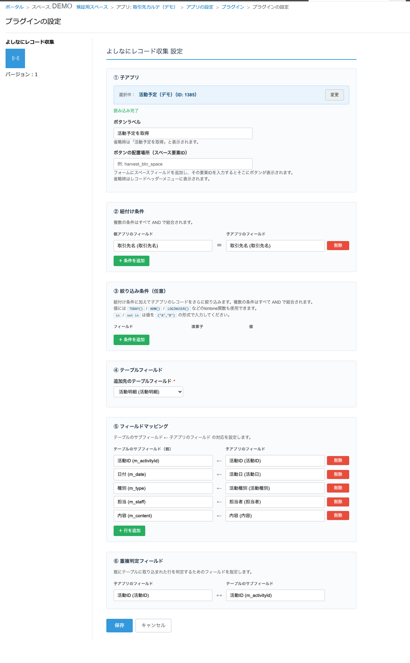Image resolution: width=410 pixels, height=663 pixels.
Task: Focus the スペース要素ID input field
Action: click(x=183, y=164)
